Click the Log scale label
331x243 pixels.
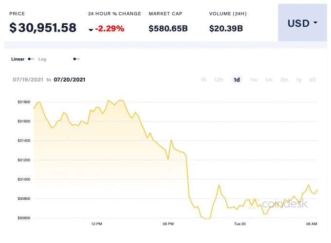click(x=42, y=59)
